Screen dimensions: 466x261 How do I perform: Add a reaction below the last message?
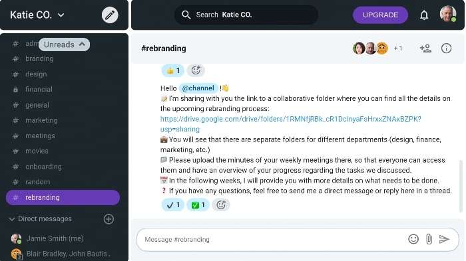[x=220, y=205]
